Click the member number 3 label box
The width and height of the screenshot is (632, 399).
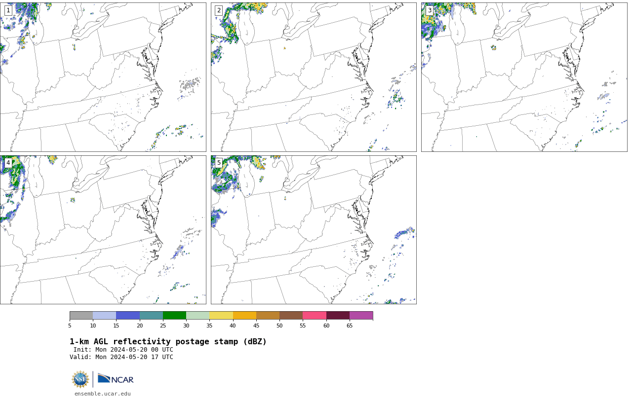430,10
